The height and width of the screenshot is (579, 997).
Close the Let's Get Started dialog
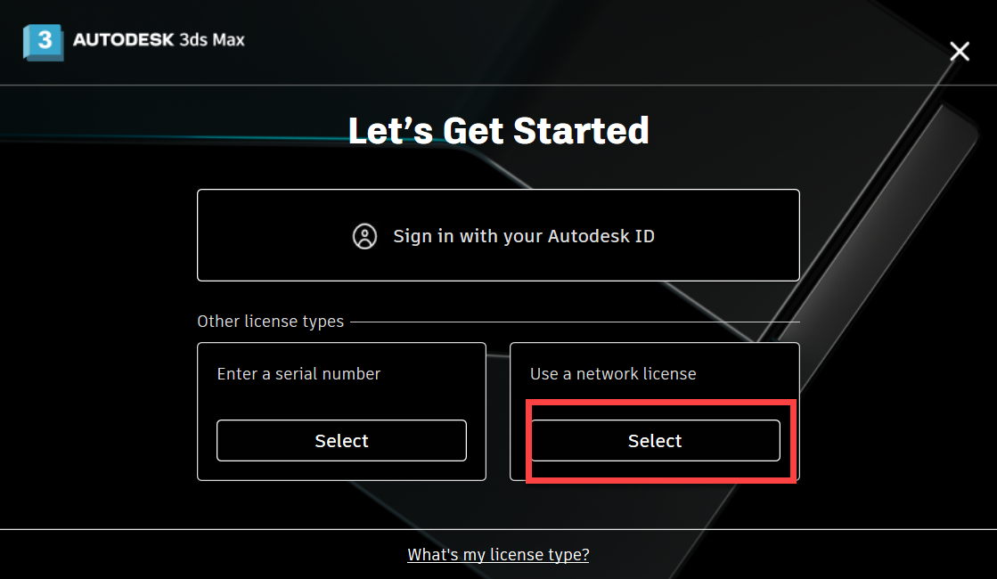[x=959, y=52]
